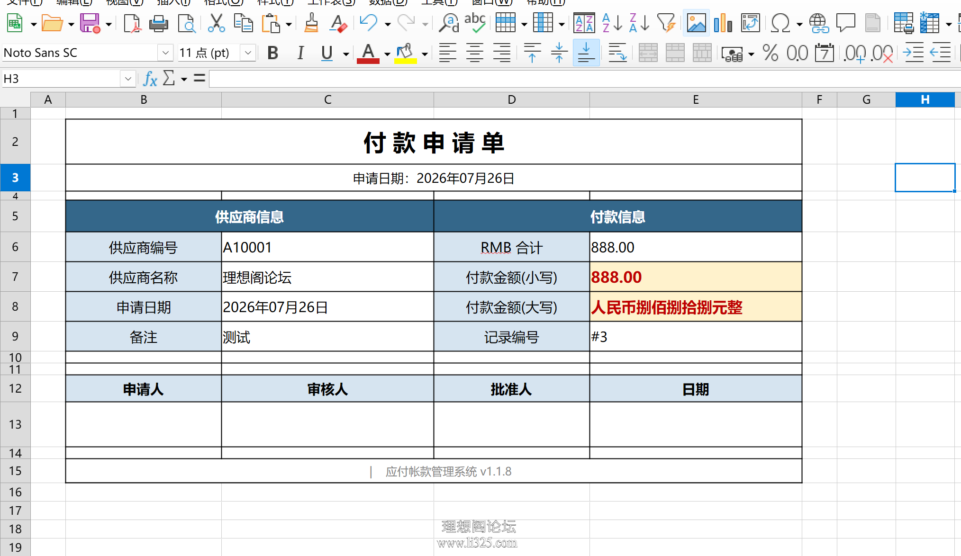Click the Copy icon

(x=244, y=23)
